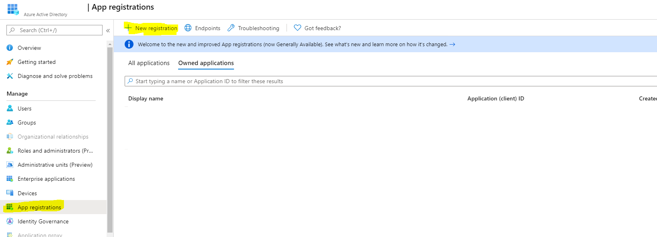Click the App registrations page title
657x237 pixels.
pyautogui.click(x=123, y=7)
